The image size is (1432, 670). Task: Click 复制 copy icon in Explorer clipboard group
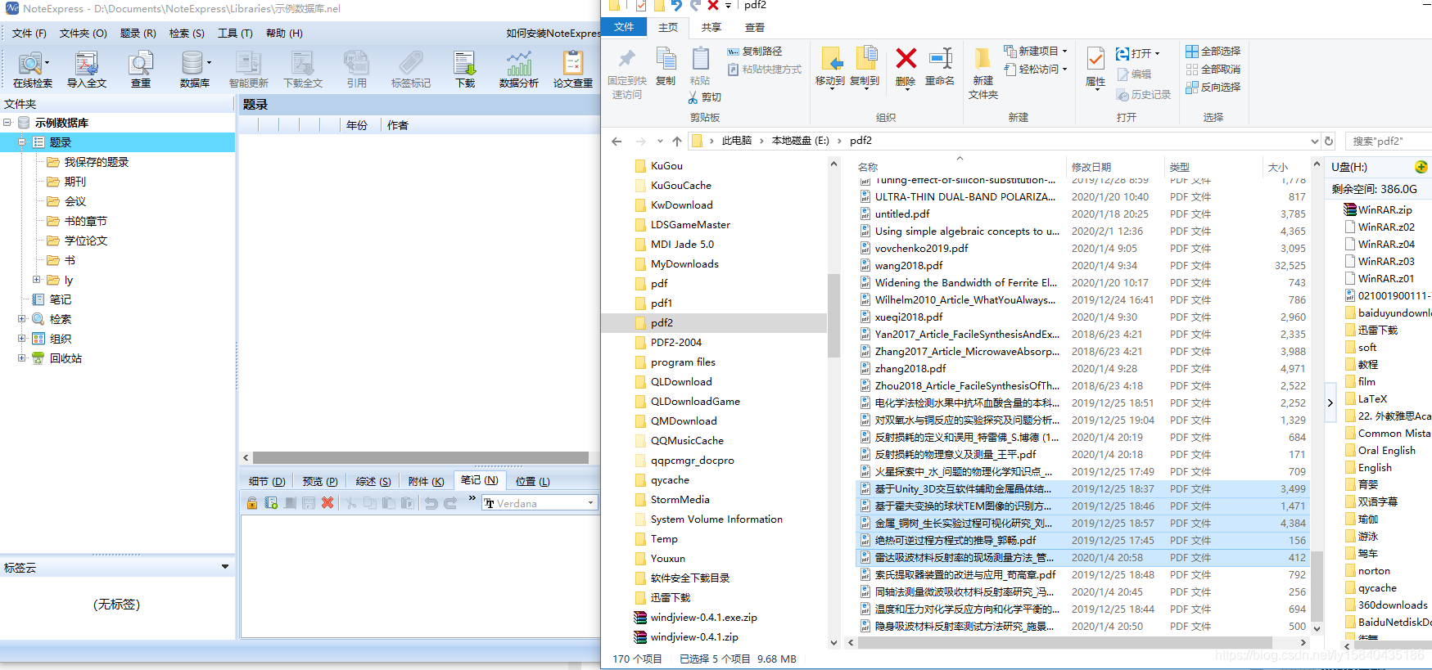(666, 67)
